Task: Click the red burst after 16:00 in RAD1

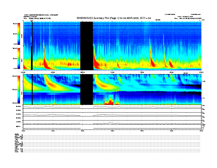Action: pyautogui.click(x=153, y=63)
